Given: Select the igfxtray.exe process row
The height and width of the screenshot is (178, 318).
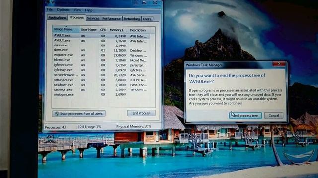Looking at the screenshot, I should (101, 70).
